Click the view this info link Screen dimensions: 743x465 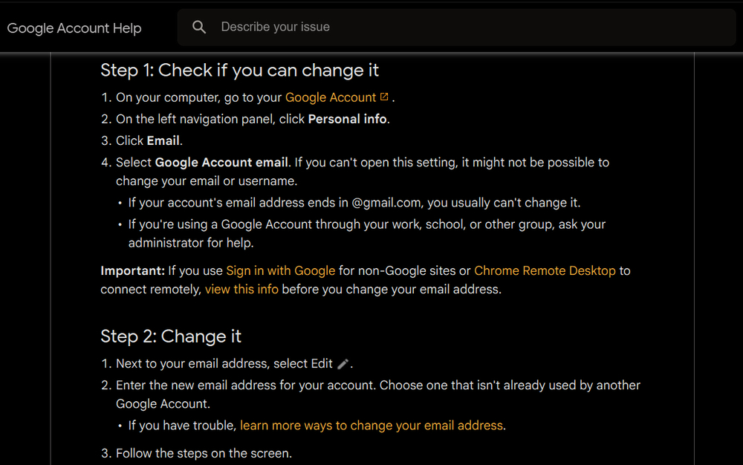point(241,289)
